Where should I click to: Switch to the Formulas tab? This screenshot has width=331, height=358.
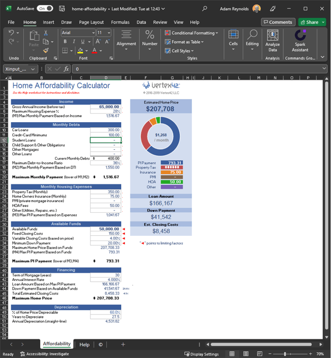[x=120, y=22]
